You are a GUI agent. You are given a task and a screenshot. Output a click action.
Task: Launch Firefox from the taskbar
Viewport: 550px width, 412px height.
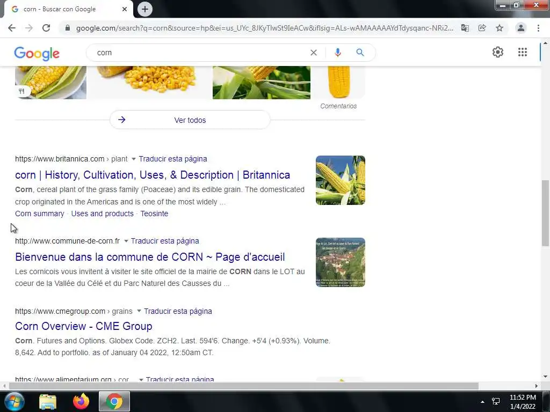tap(81, 401)
